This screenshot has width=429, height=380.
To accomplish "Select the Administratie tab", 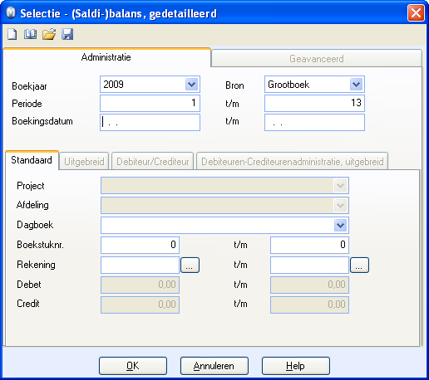I will (x=106, y=57).
